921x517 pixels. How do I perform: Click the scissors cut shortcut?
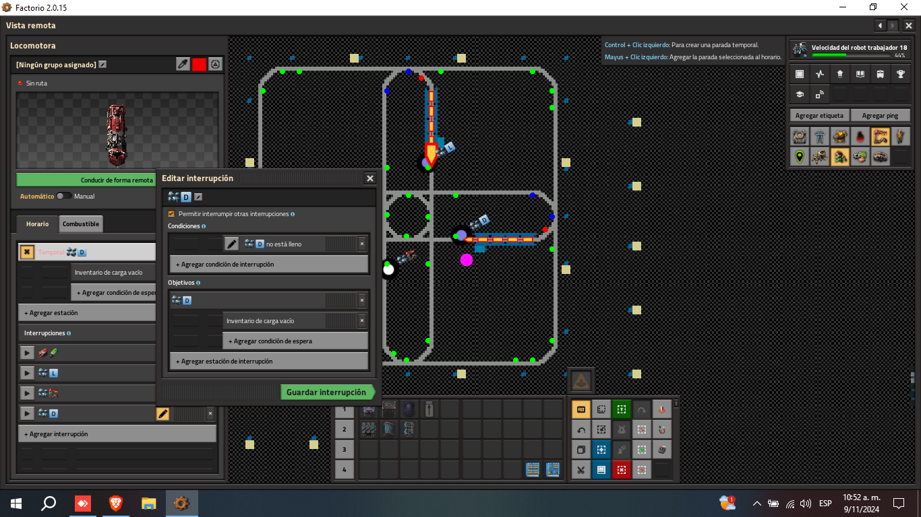coord(581,470)
